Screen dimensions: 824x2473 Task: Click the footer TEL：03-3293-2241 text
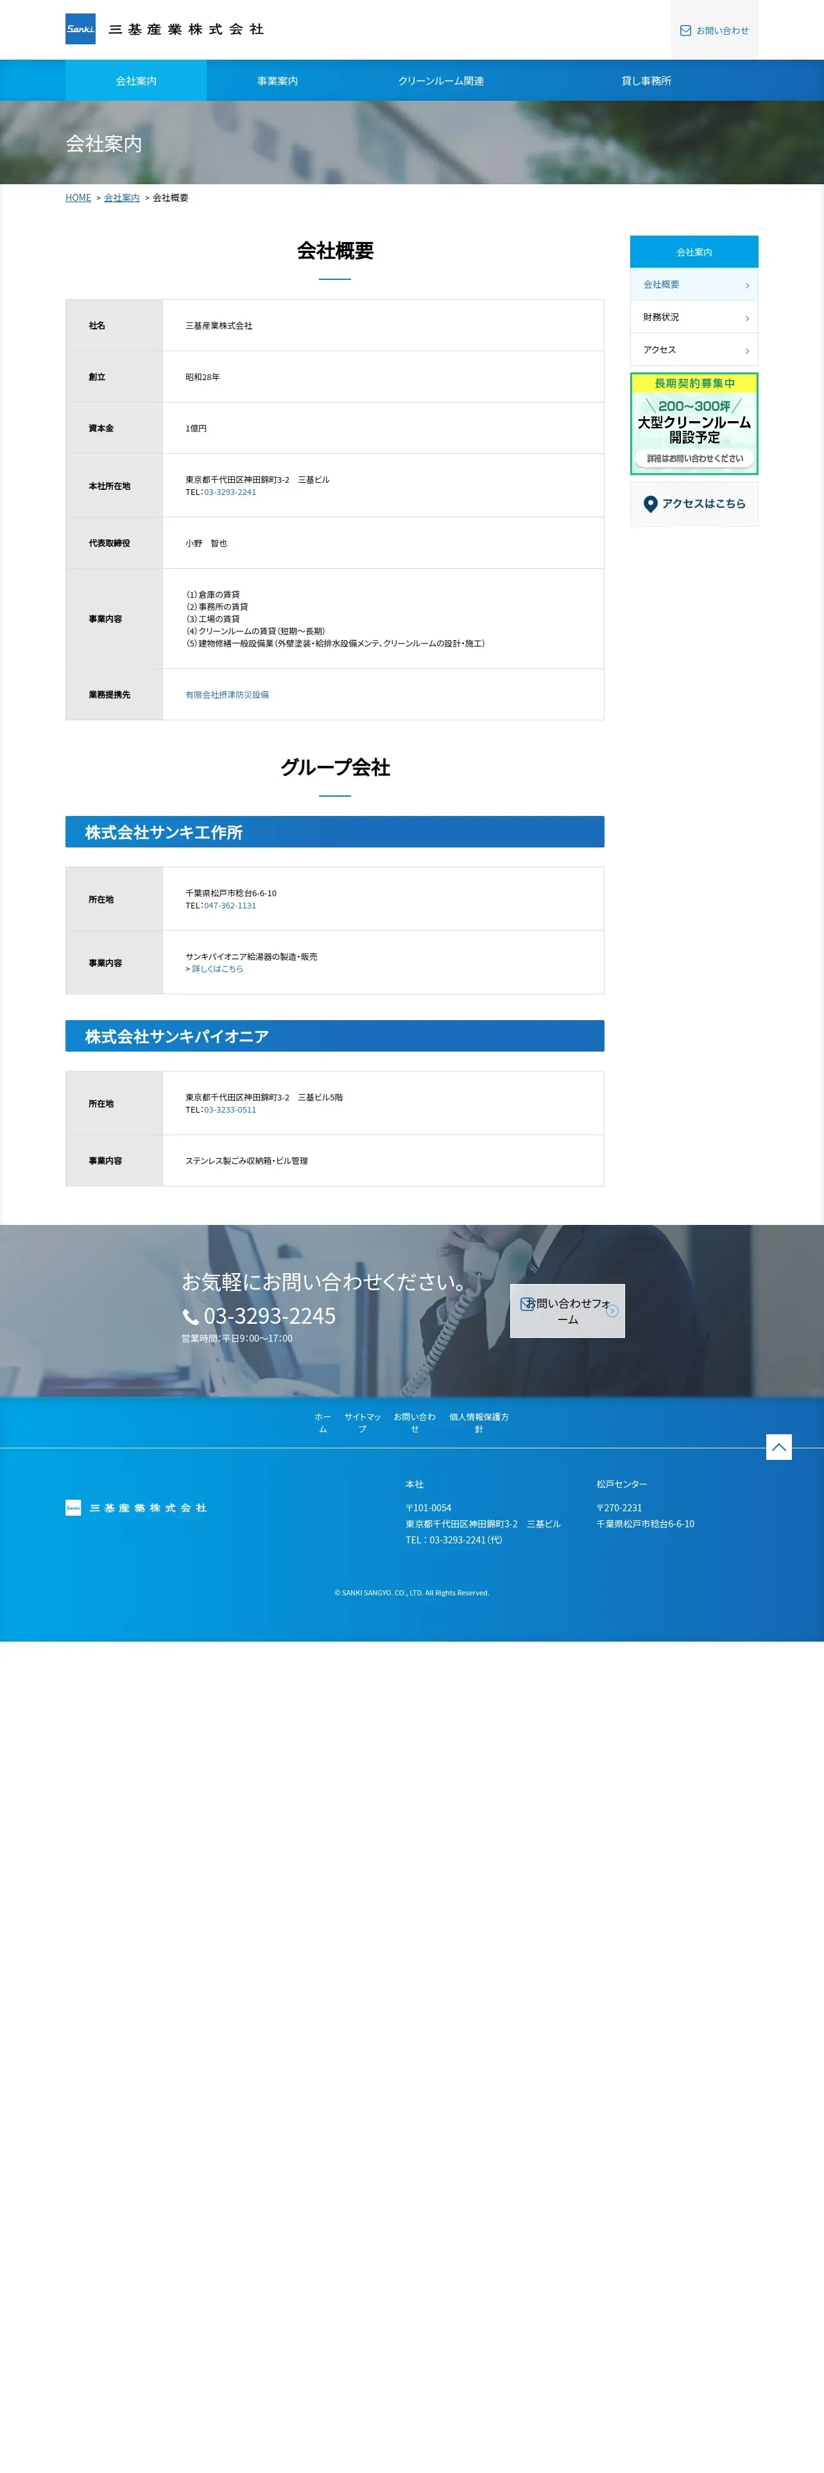[x=454, y=1540]
